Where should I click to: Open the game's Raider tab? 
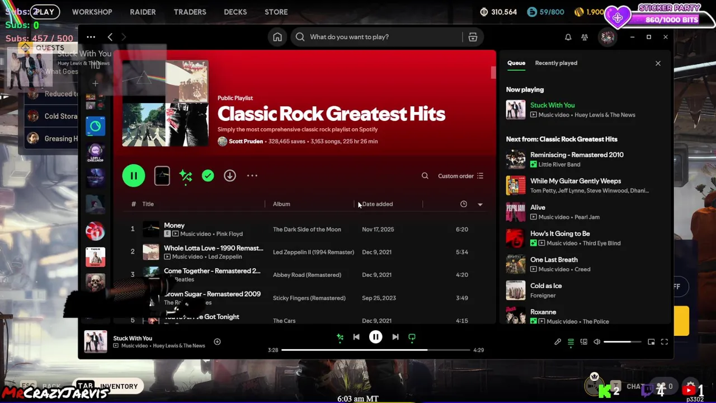point(143,12)
